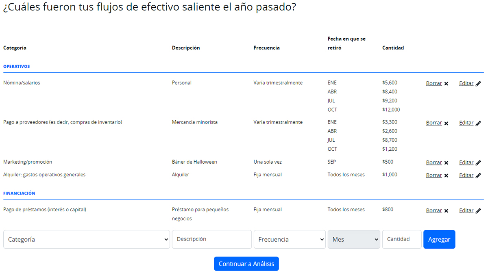Click the pencil icon for Nómina/salarios row

coord(478,84)
